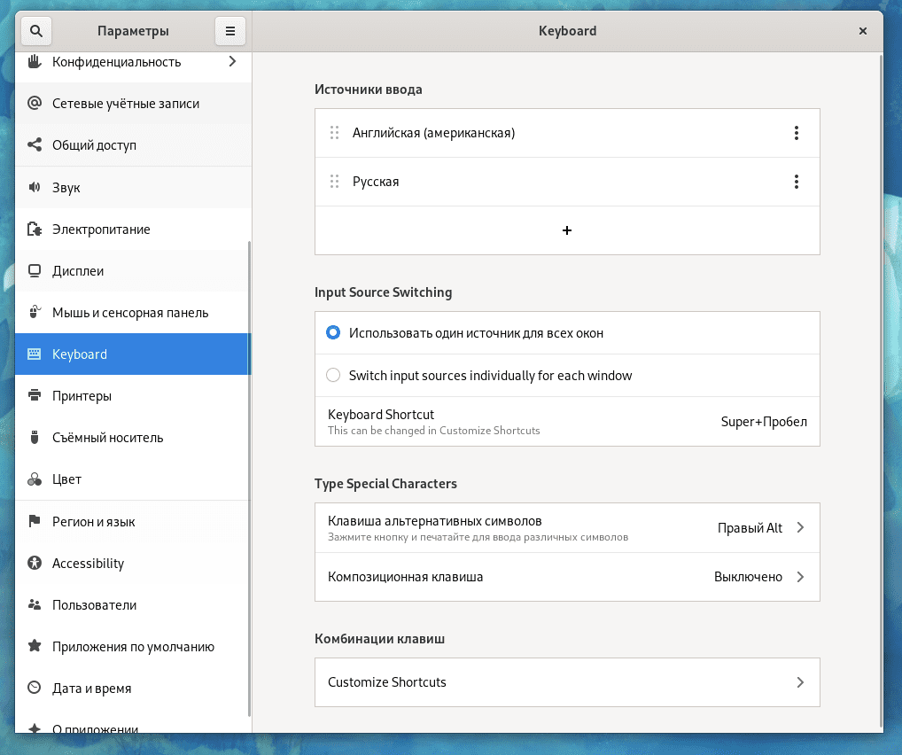902x755 pixels.
Task: Click the search magnifier icon in header
Action: point(35,31)
